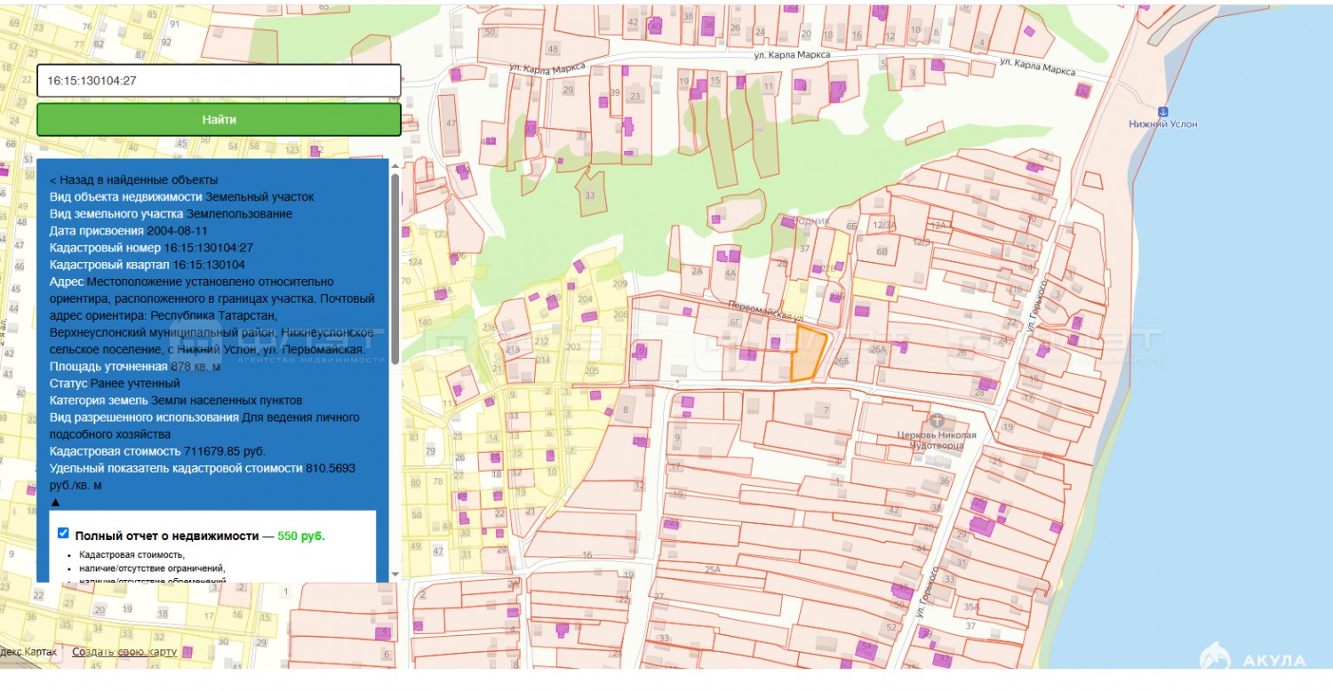The height and width of the screenshot is (691, 1333).
Task: Click the church icon on the map
Action: click(936, 419)
